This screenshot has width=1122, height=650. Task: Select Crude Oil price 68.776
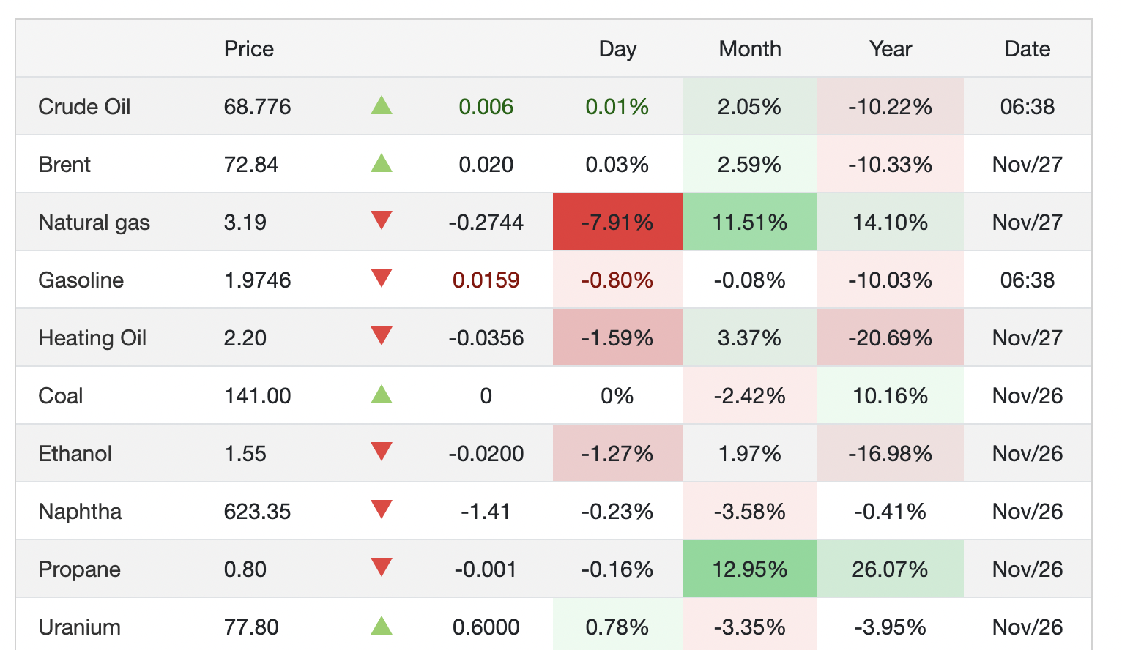point(257,107)
